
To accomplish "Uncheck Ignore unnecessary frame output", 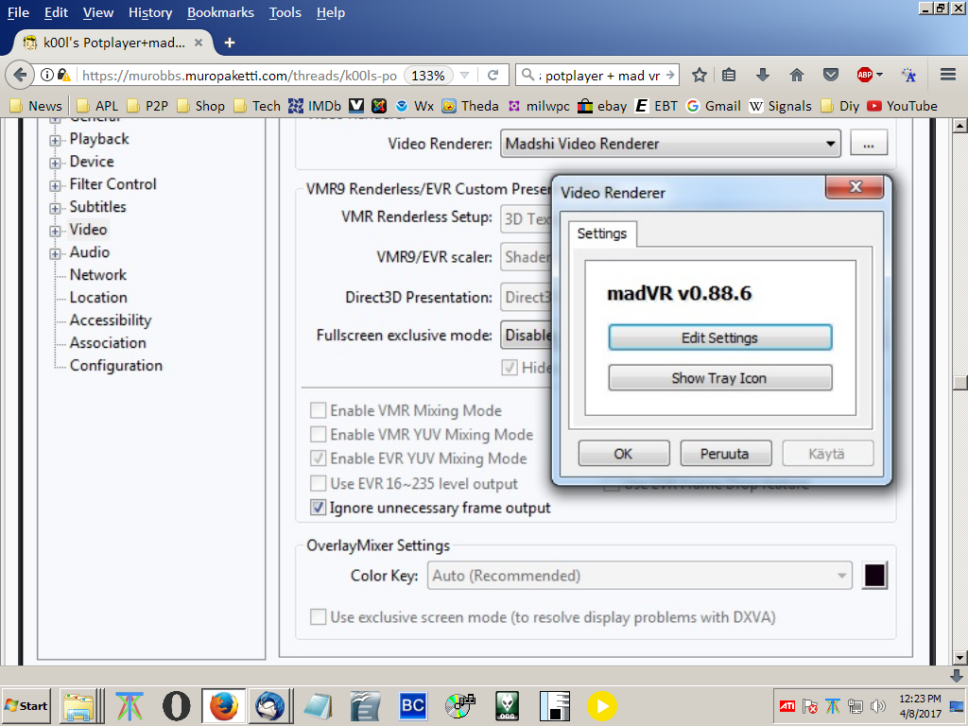I will tap(319, 508).
